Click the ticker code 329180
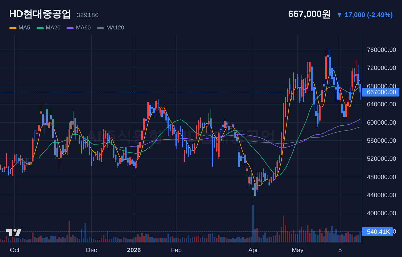 (x=88, y=15)
